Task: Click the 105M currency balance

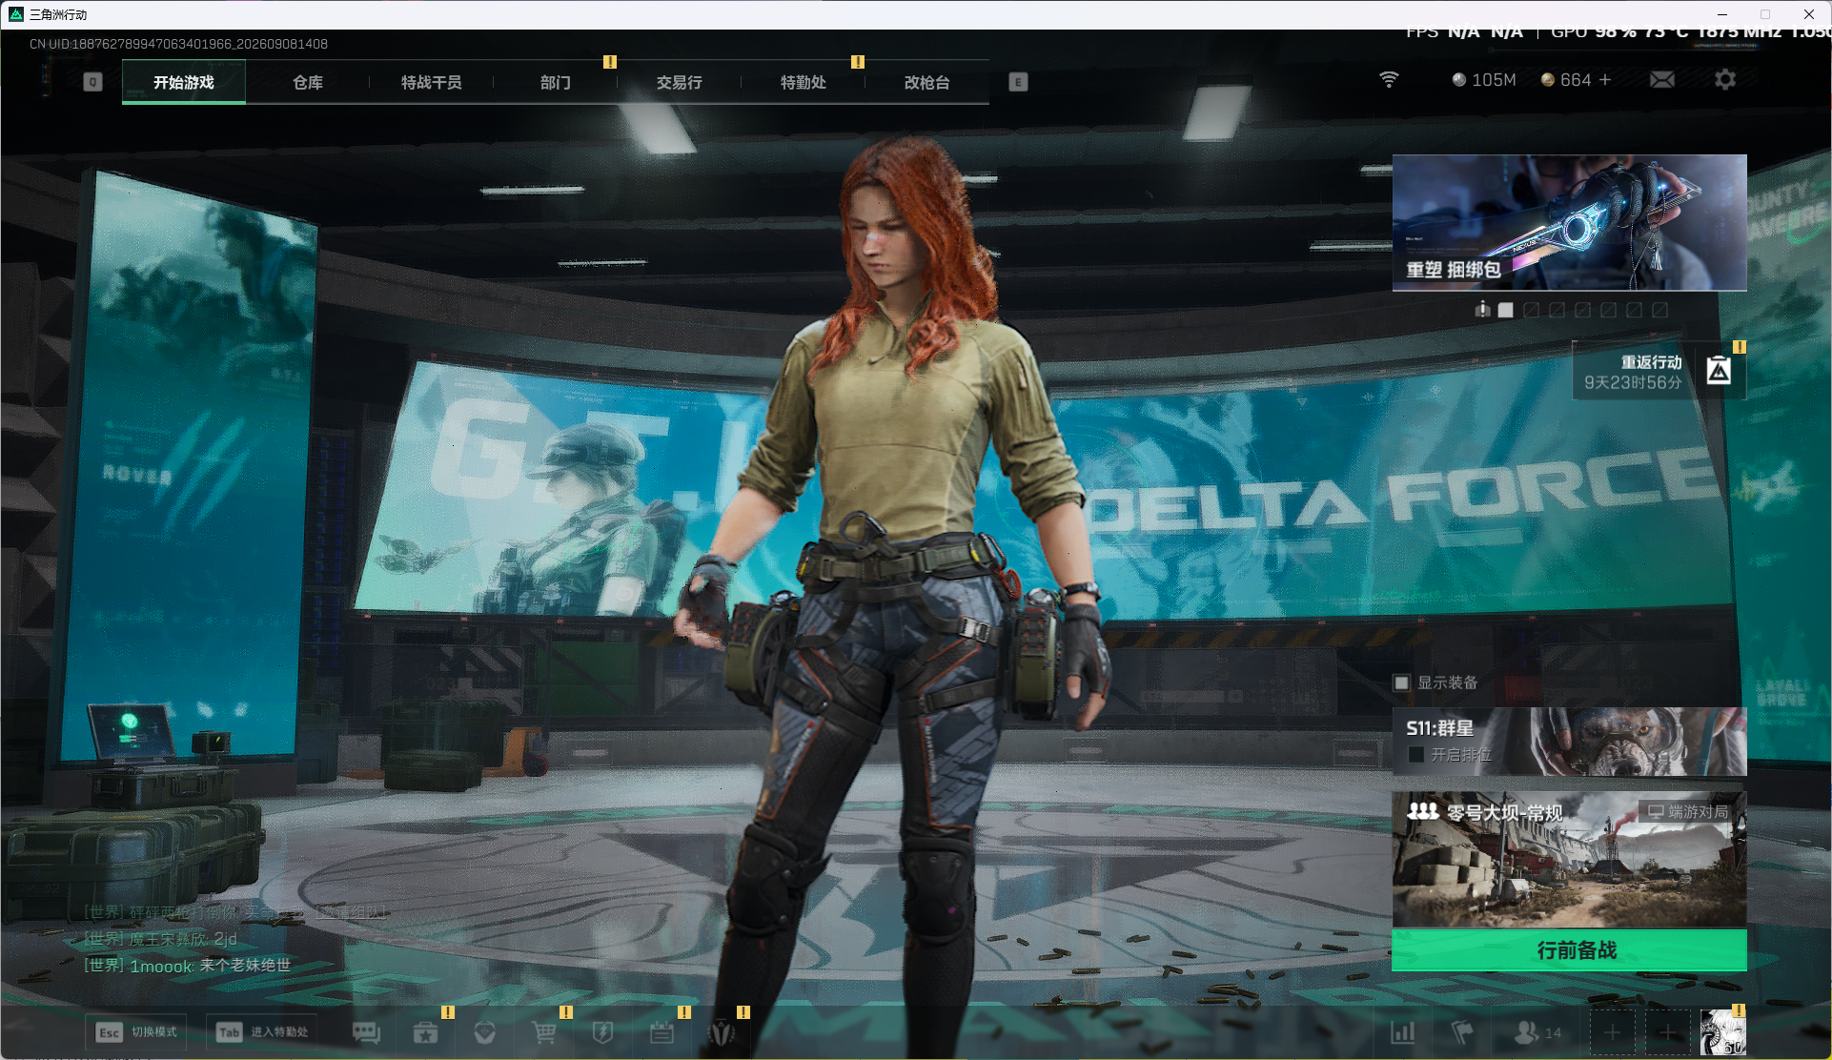Action: coord(1484,80)
